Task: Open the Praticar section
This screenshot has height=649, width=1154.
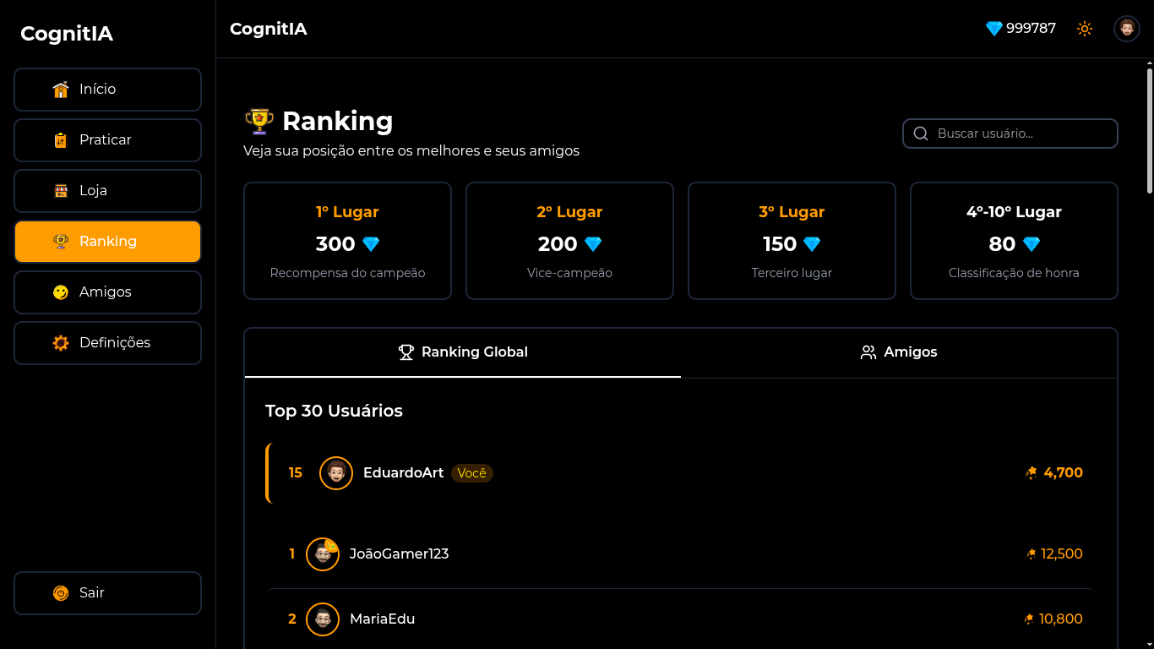Action: (x=107, y=139)
